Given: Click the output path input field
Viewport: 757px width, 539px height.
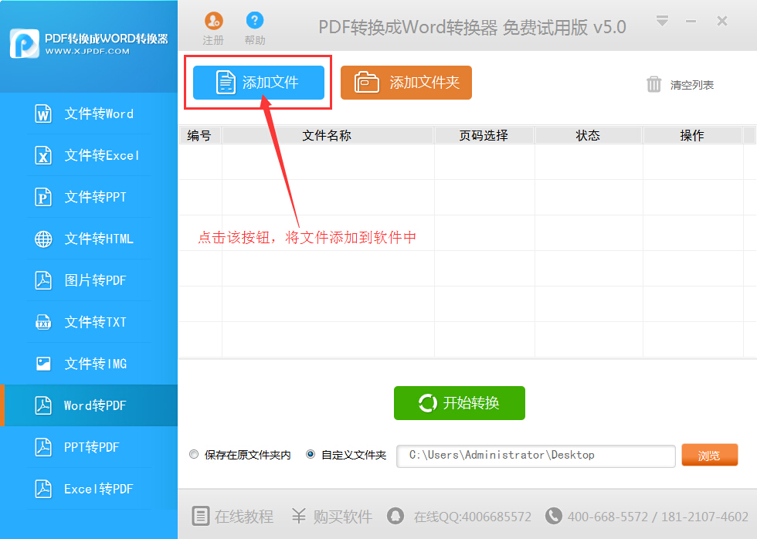Looking at the screenshot, I should [x=535, y=456].
